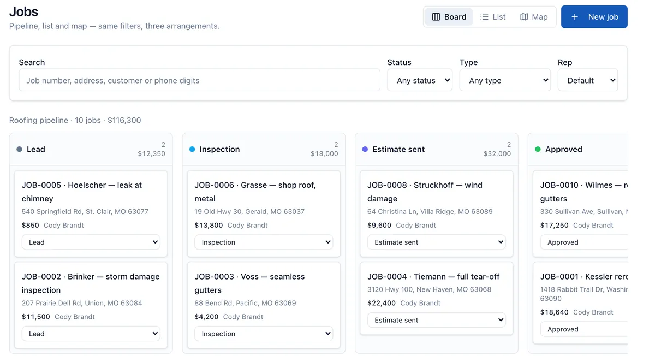Open the Rep Default dropdown
Viewport: 655px width, 356px height.
coord(588,80)
